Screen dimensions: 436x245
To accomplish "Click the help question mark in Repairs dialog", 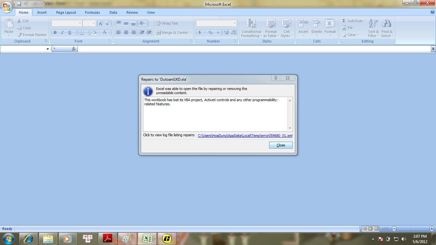I will click(276, 78).
